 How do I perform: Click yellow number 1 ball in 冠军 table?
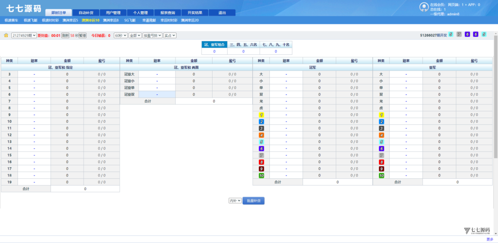[x=262, y=115]
